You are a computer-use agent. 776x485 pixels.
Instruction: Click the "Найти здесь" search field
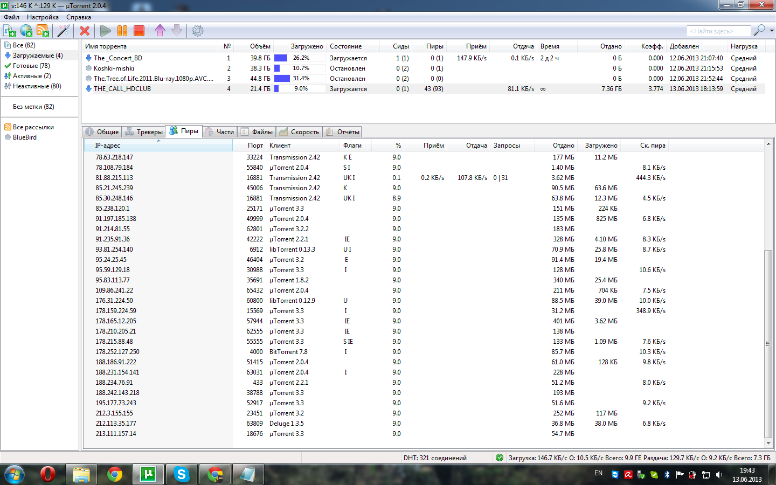tap(718, 31)
